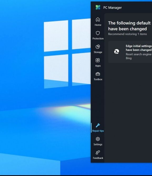Click the Home label in sidebar
This screenshot has width=152, height=176.
coord(98,25)
